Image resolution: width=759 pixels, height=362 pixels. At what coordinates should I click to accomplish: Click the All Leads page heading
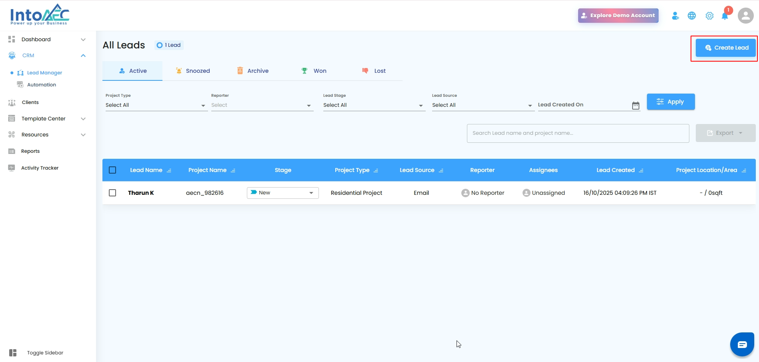click(x=124, y=45)
